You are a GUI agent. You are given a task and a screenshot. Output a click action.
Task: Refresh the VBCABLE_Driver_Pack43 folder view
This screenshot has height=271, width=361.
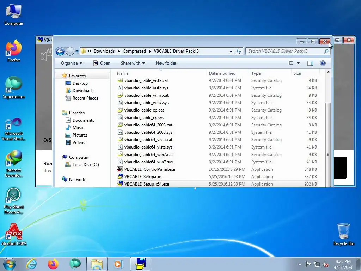tap(239, 51)
